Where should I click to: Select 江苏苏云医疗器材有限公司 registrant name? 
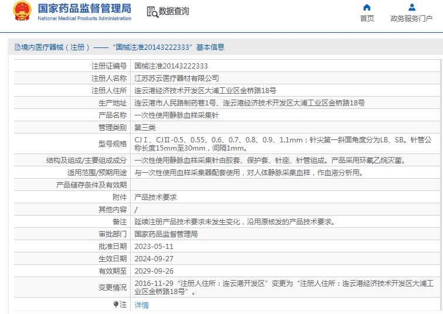[x=176, y=78]
